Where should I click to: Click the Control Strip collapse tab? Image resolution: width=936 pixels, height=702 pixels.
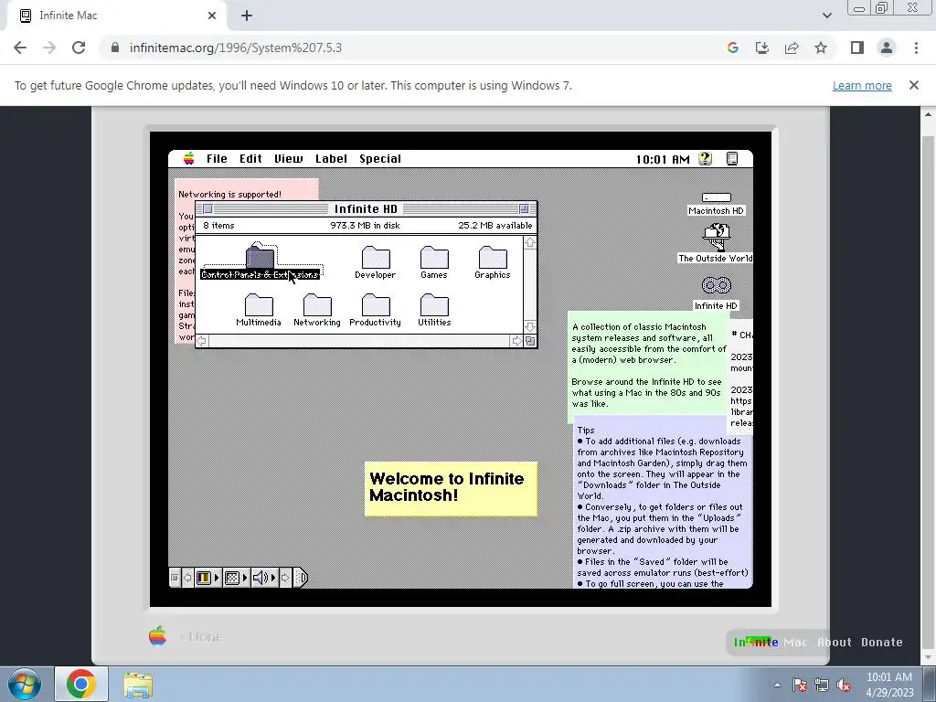[301, 578]
